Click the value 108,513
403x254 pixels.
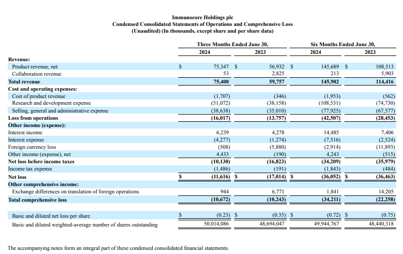tap(385, 66)
